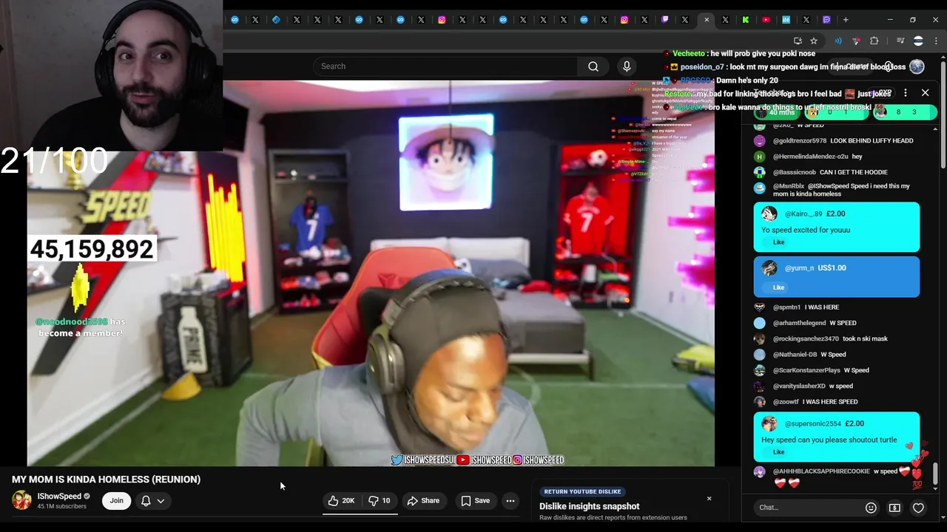Save the video to a playlist
The image size is (947, 532).
click(x=475, y=501)
